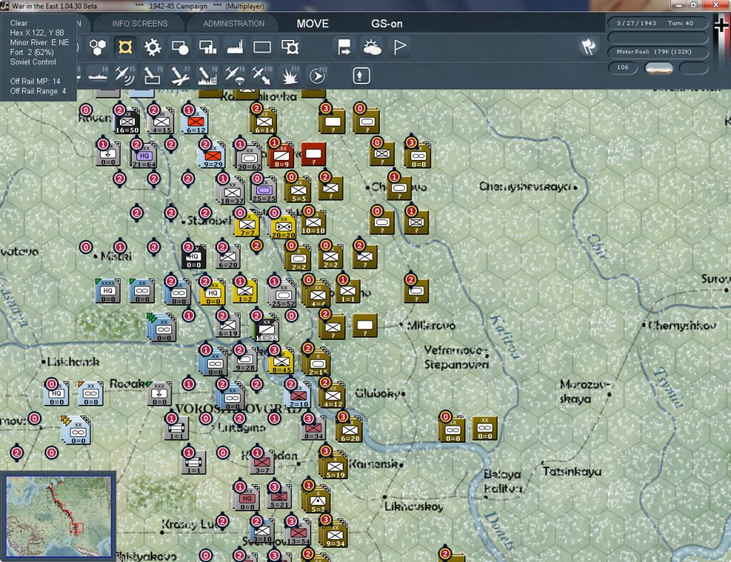Click the empty rectangle toolbar icon
731x562 pixels.
262,47
